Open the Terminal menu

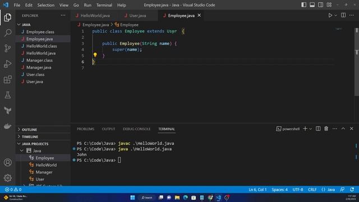click(104, 5)
